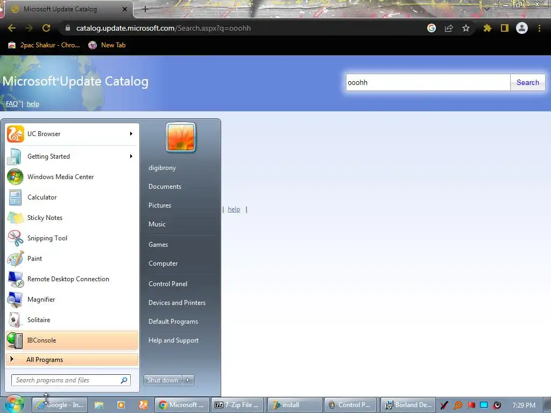Click the user account picture

181,137
